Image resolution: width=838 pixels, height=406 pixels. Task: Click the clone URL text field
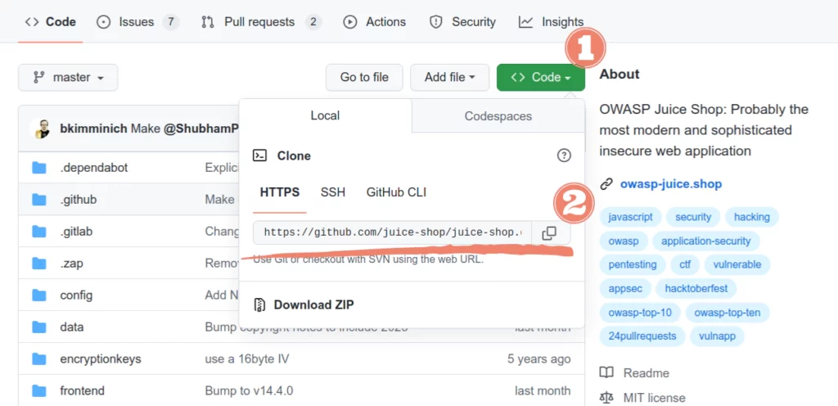[x=392, y=233]
